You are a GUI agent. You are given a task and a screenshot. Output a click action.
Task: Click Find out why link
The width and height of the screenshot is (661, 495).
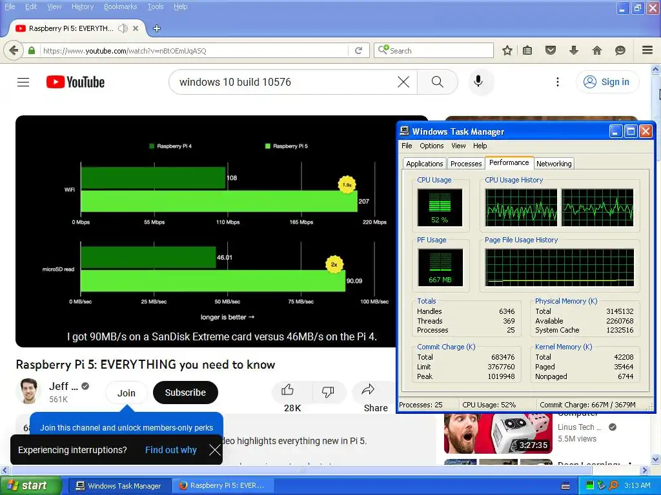point(170,450)
